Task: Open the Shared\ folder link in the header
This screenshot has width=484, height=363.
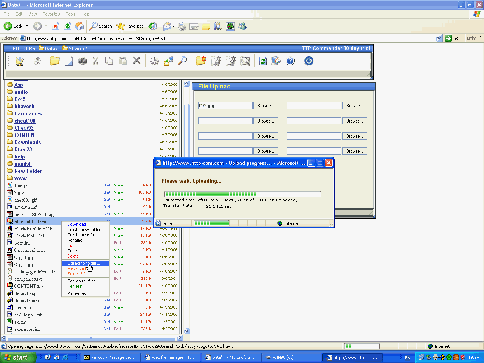Action: click(x=78, y=48)
